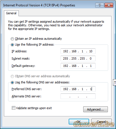116x129 pixels.
Task: Confirm settings with the OK button
Action: point(79,121)
